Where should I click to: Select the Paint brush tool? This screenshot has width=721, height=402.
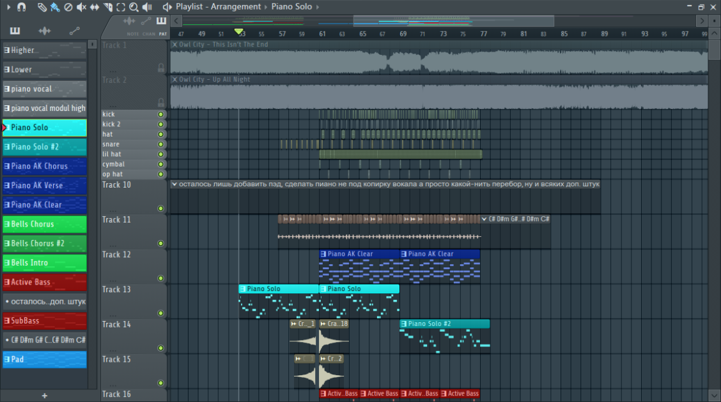pos(55,7)
